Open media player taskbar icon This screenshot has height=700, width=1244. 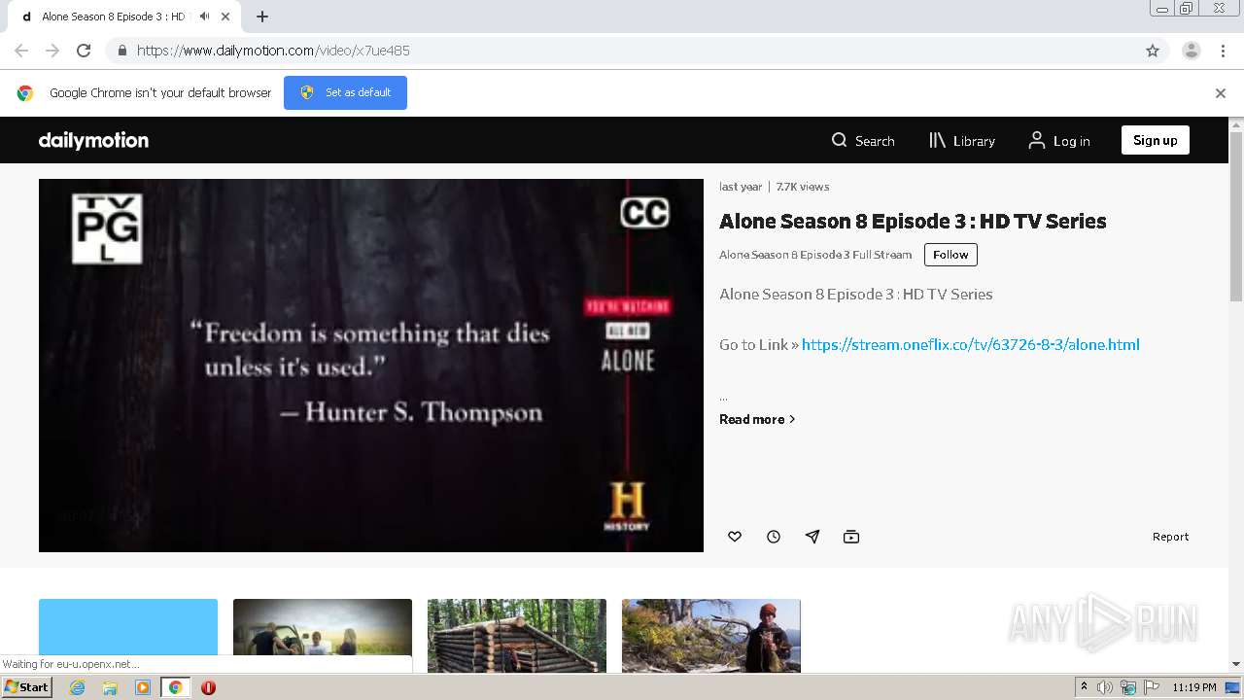(x=143, y=687)
